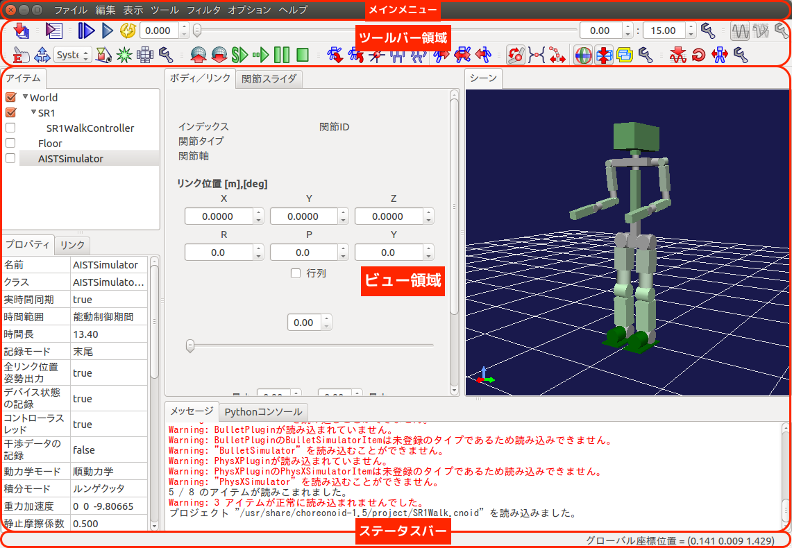Toggle attitude drag mode globe icon
Screen dimensions: 792x548
[583, 55]
